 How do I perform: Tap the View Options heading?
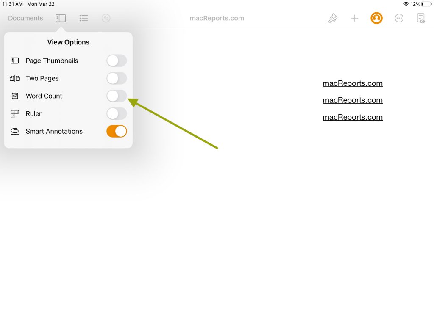tap(68, 42)
